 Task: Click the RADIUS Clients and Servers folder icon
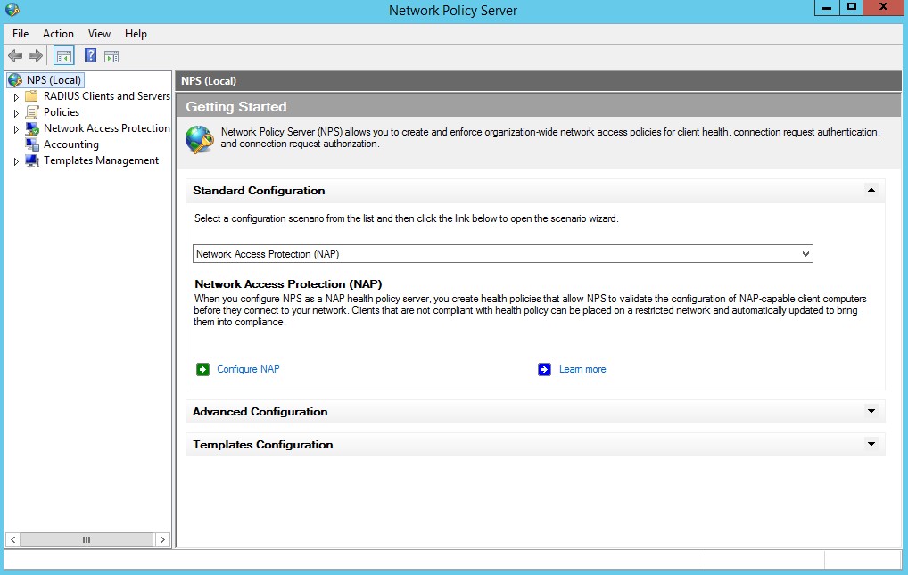pyautogui.click(x=32, y=96)
